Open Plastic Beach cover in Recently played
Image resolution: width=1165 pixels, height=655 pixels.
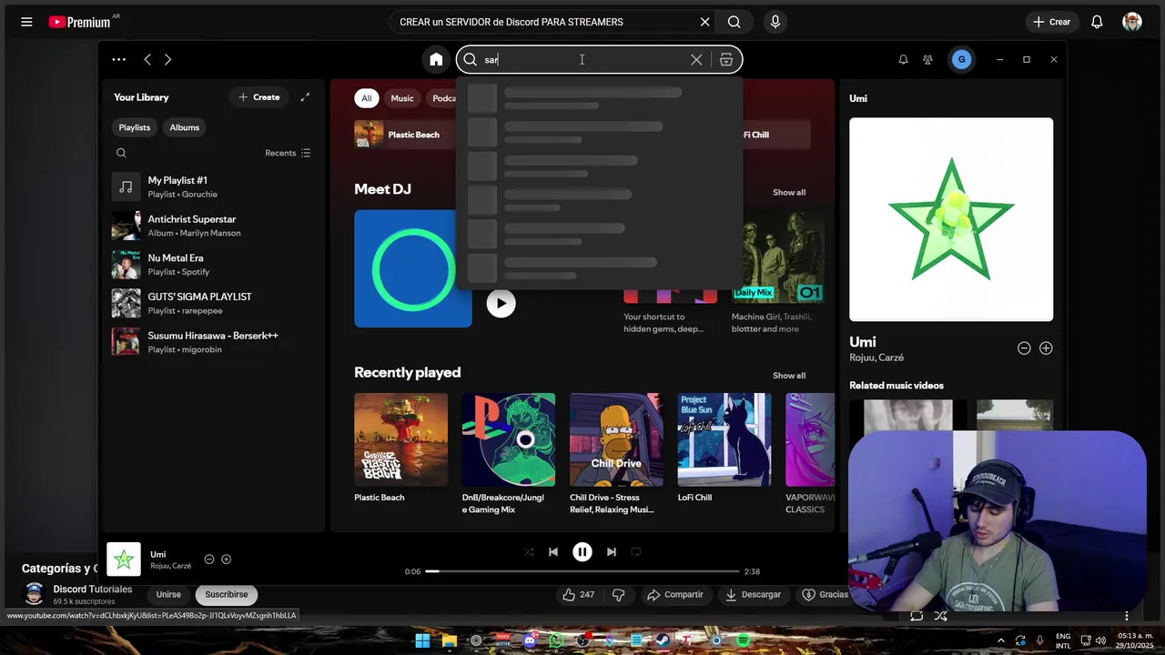pos(400,439)
